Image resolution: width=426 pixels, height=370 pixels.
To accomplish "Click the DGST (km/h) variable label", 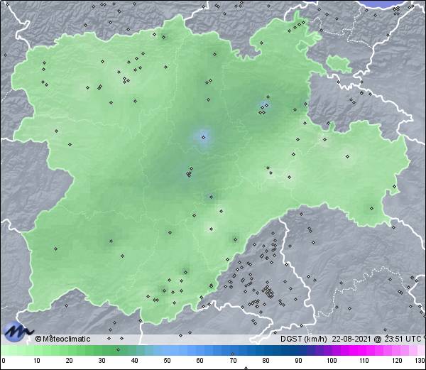I will coord(303,339).
